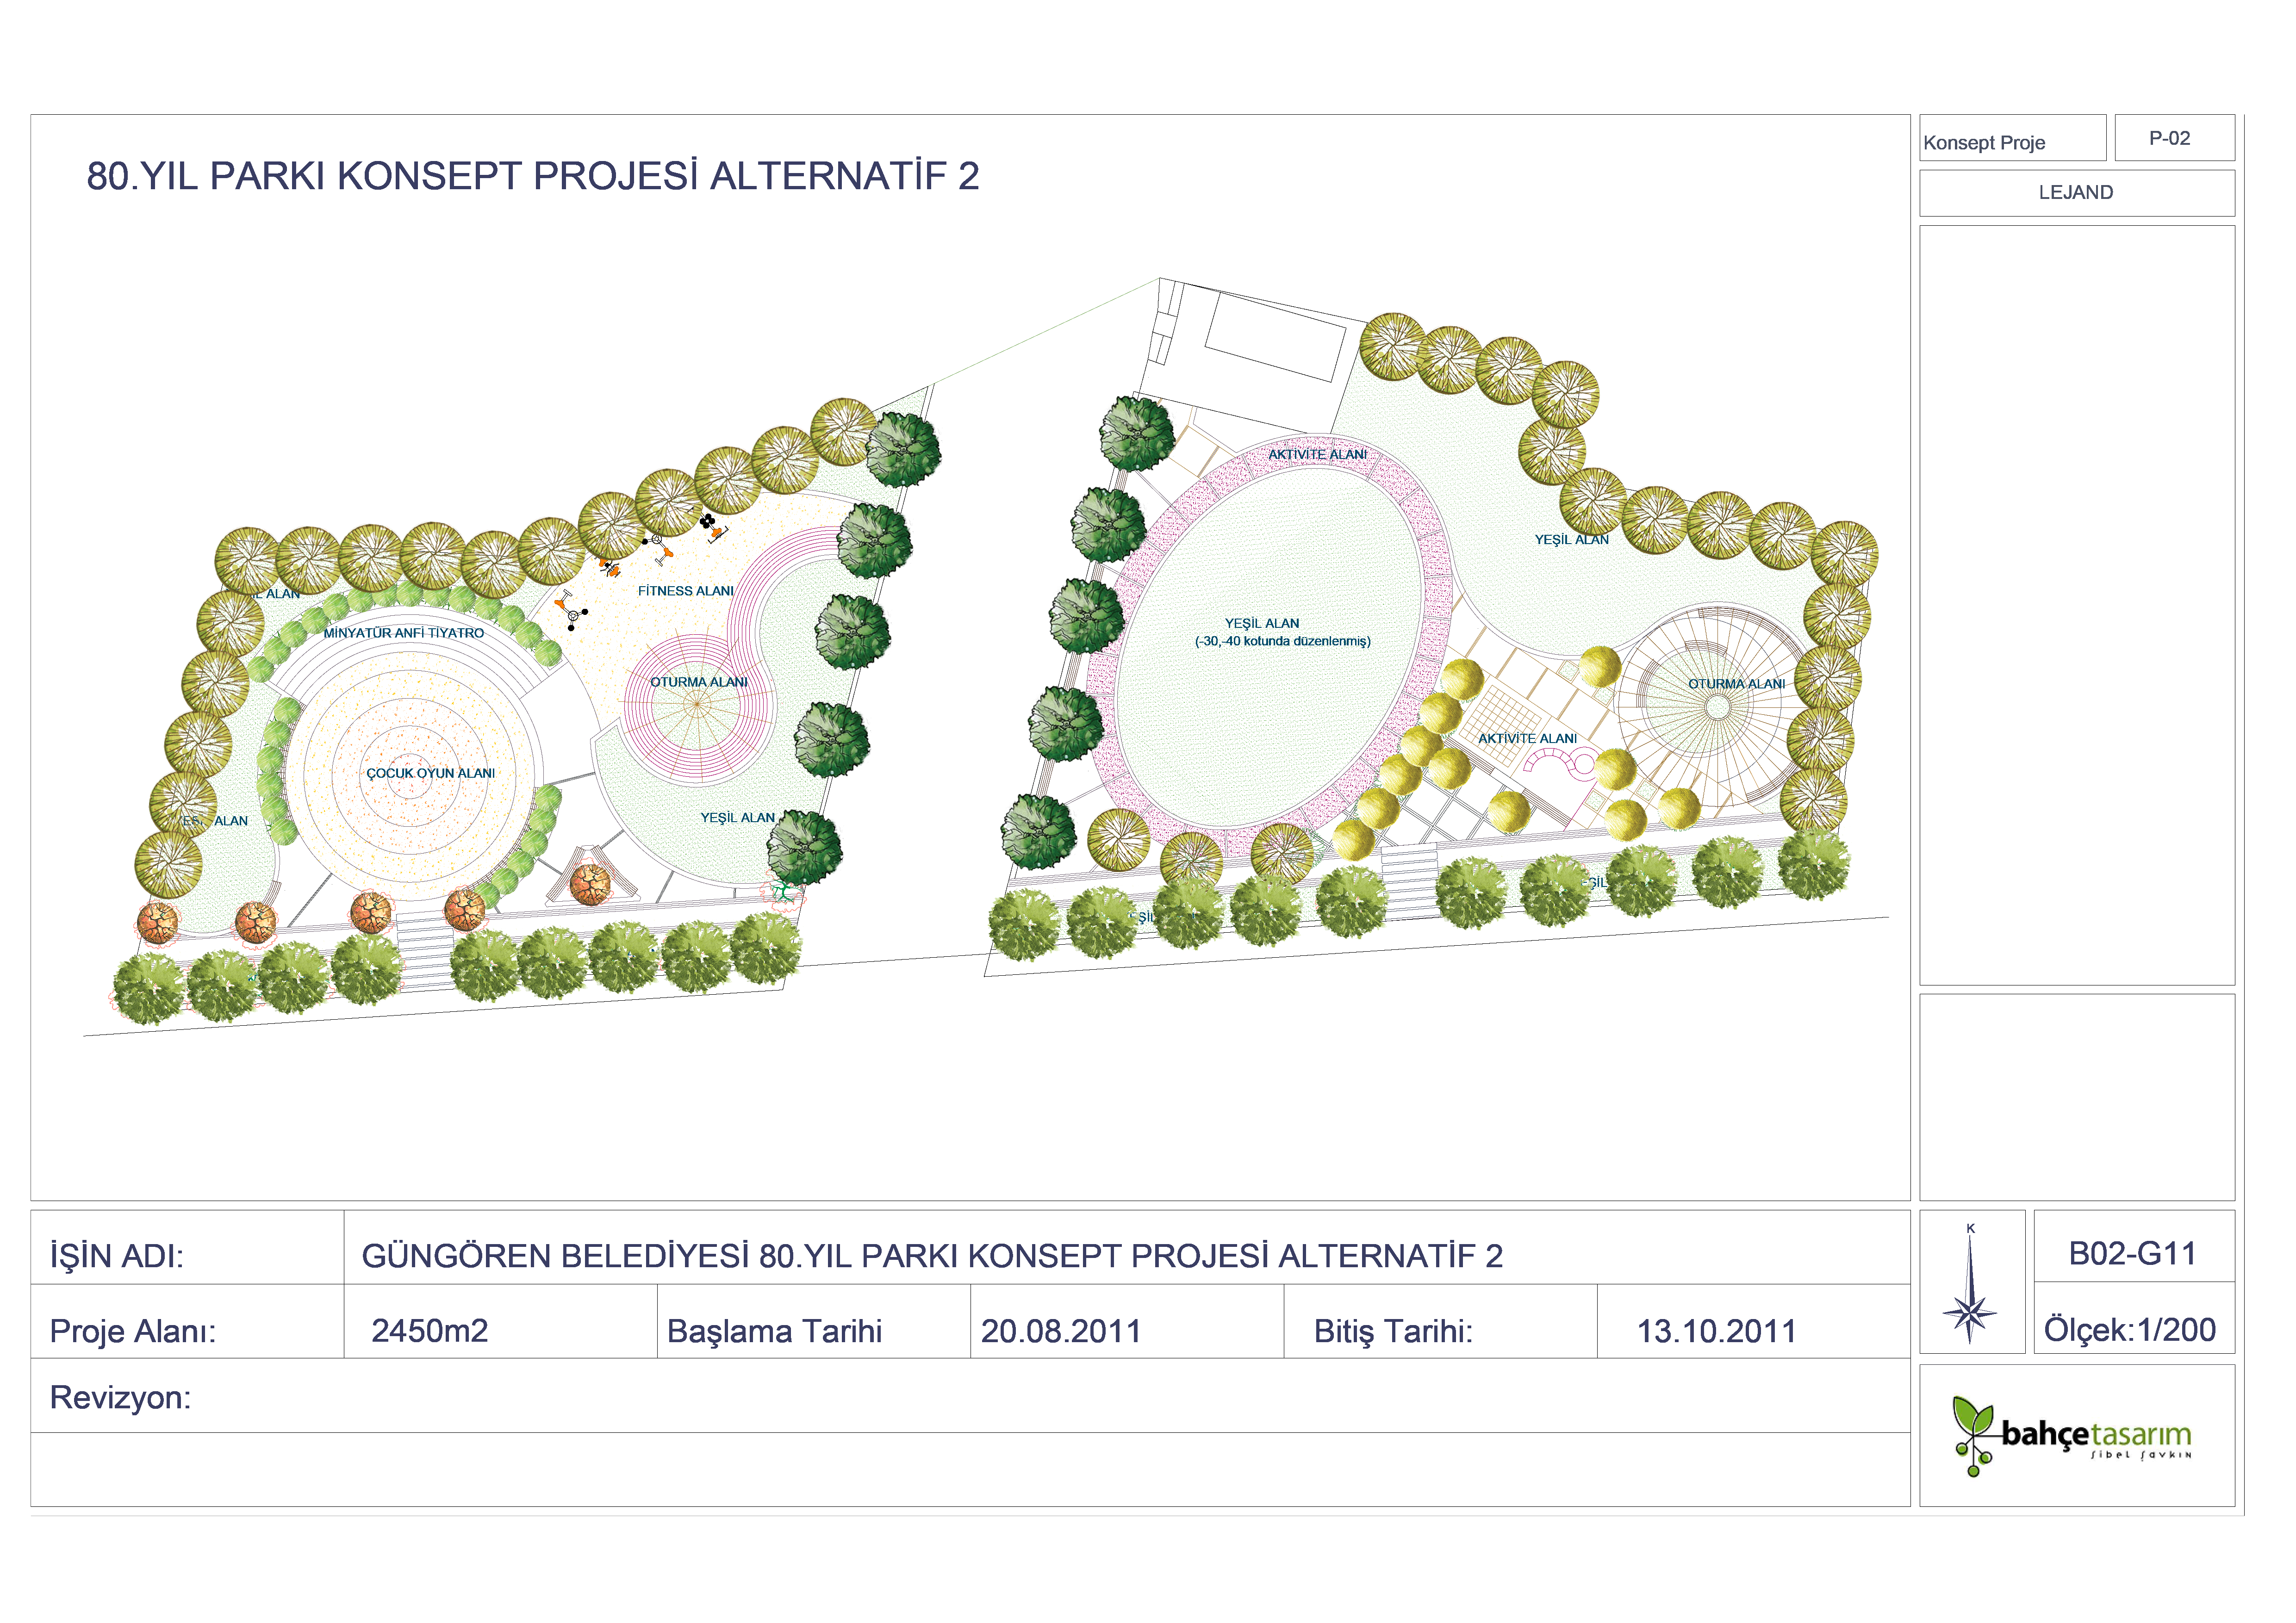Click the P-02 sheet number box
Screen dimensions: 2296x1623
coord(2173,138)
